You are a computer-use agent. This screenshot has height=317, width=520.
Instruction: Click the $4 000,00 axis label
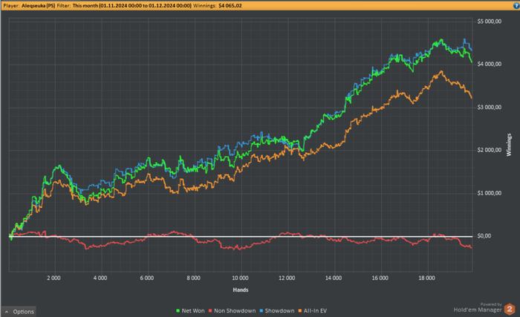489,64
